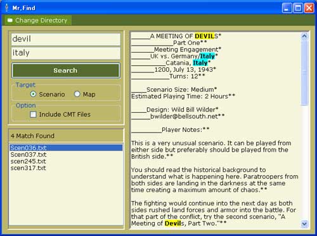Screen dimensions: 317x236
Task: Click the highlighted Devil in Part Two sentence
Action: [173, 223]
